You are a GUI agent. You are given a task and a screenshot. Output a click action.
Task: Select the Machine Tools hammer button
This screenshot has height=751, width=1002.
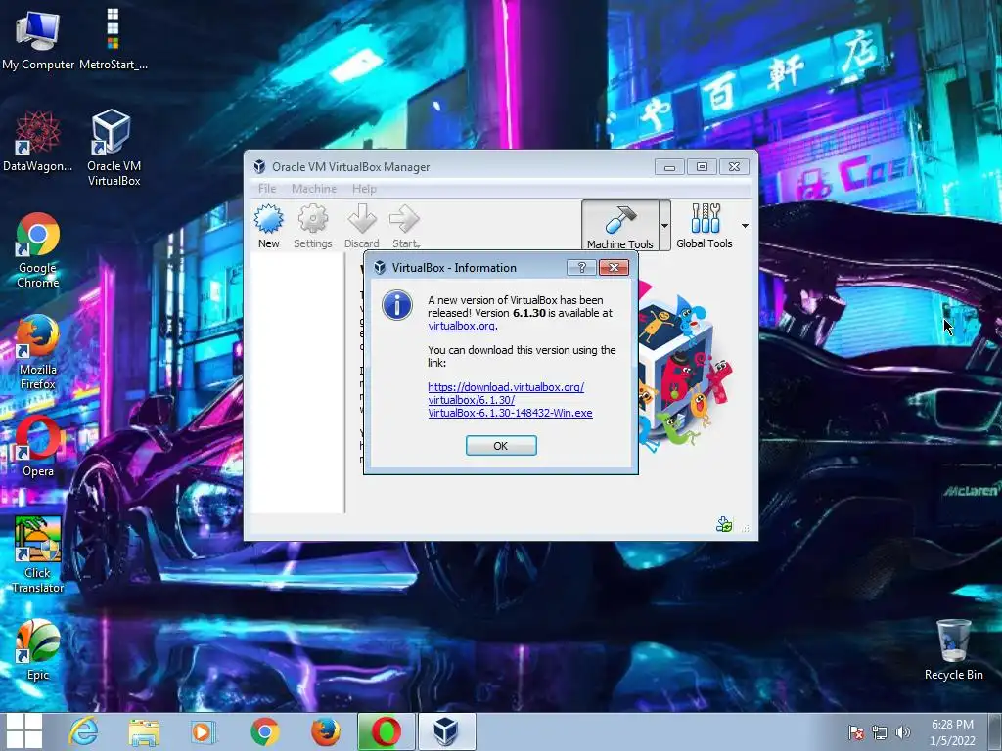(619, 226)
